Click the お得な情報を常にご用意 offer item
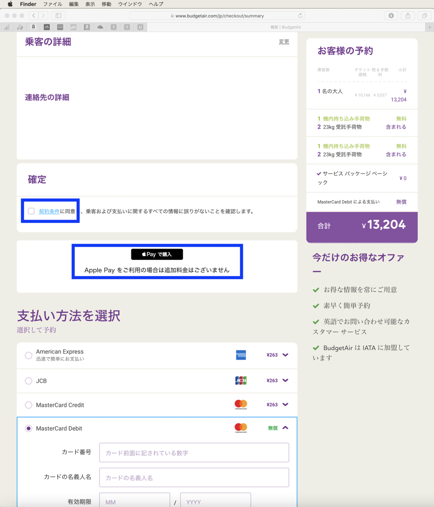The height and width of the screenshot is (507, 434). coord(360,289)
